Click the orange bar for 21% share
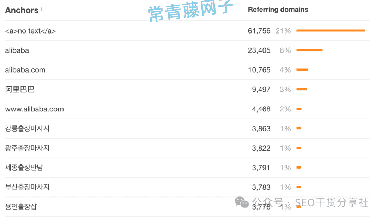Image resolution: width=381 pixels, height=218 pixels. 330,31
